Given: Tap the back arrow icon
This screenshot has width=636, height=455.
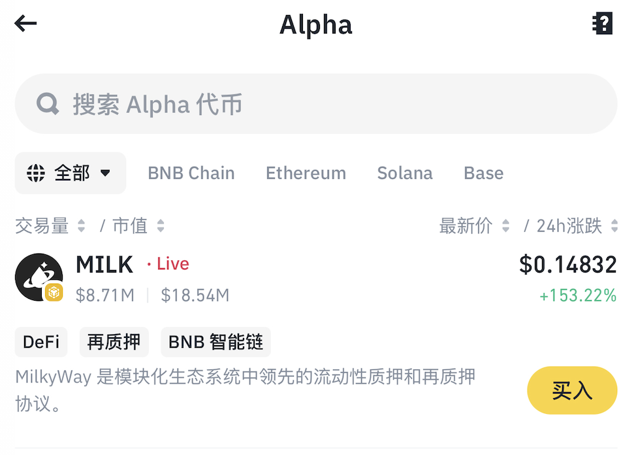Looking at the screenshot, I should (x=25, y=24).
